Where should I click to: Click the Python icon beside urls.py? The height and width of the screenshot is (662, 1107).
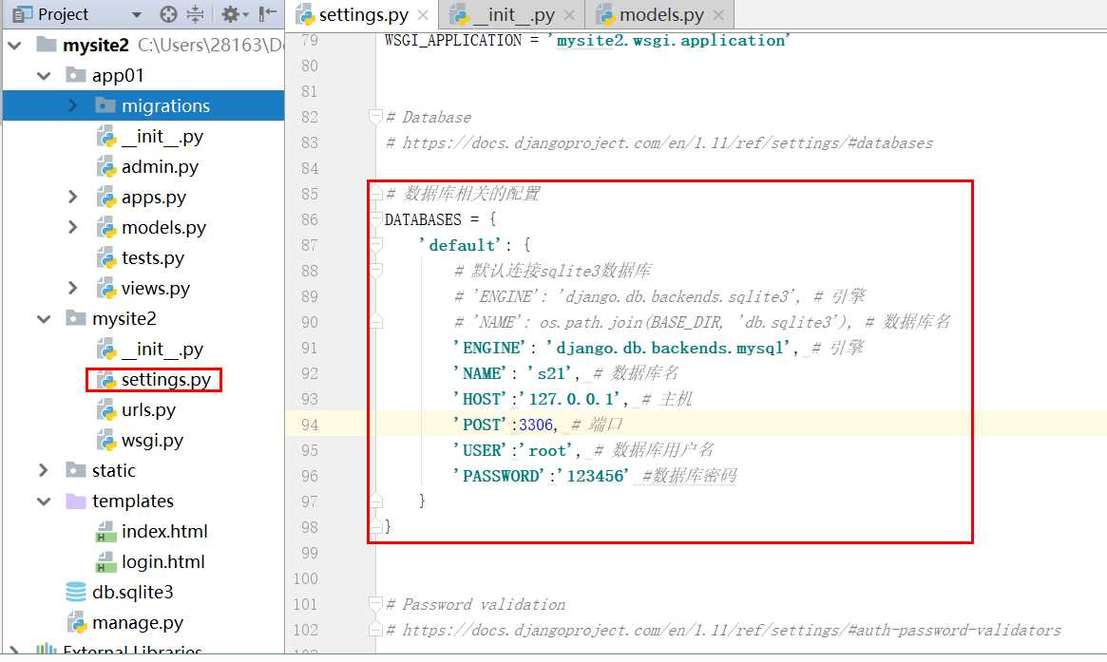105,410
